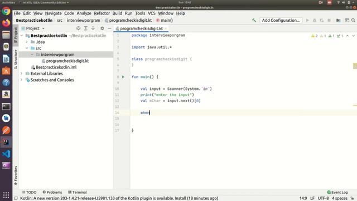The image size is (357, 201).
Task: Open the Analyze menu
Action: (x=84, y=13)
